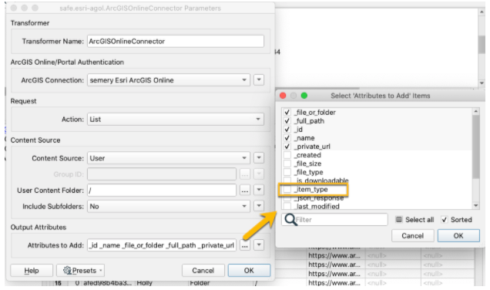Click OK in the Parameters dialog

(x=249, y=270)
